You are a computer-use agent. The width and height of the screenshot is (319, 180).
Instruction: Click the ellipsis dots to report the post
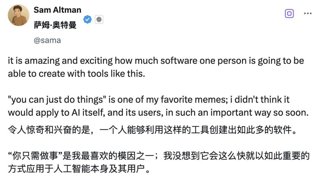click(x=308, y=13)
